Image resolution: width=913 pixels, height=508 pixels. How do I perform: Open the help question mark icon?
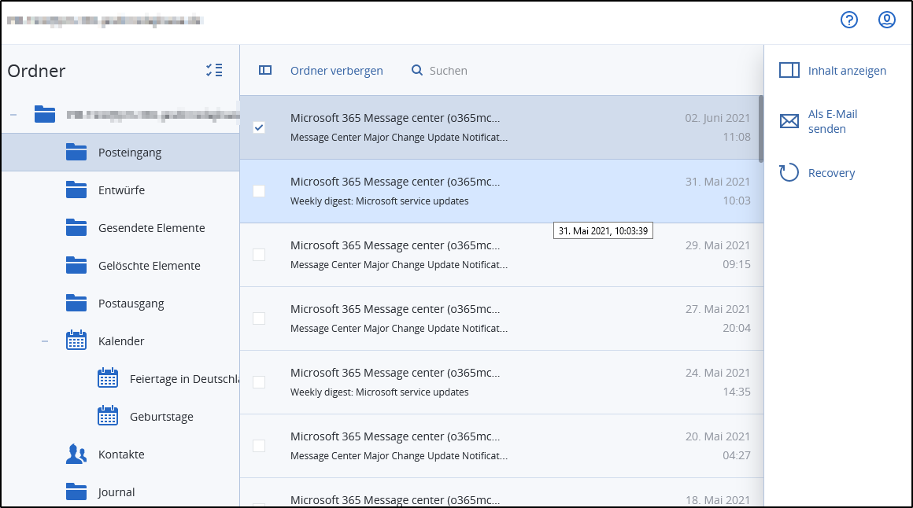click(848, 20)
